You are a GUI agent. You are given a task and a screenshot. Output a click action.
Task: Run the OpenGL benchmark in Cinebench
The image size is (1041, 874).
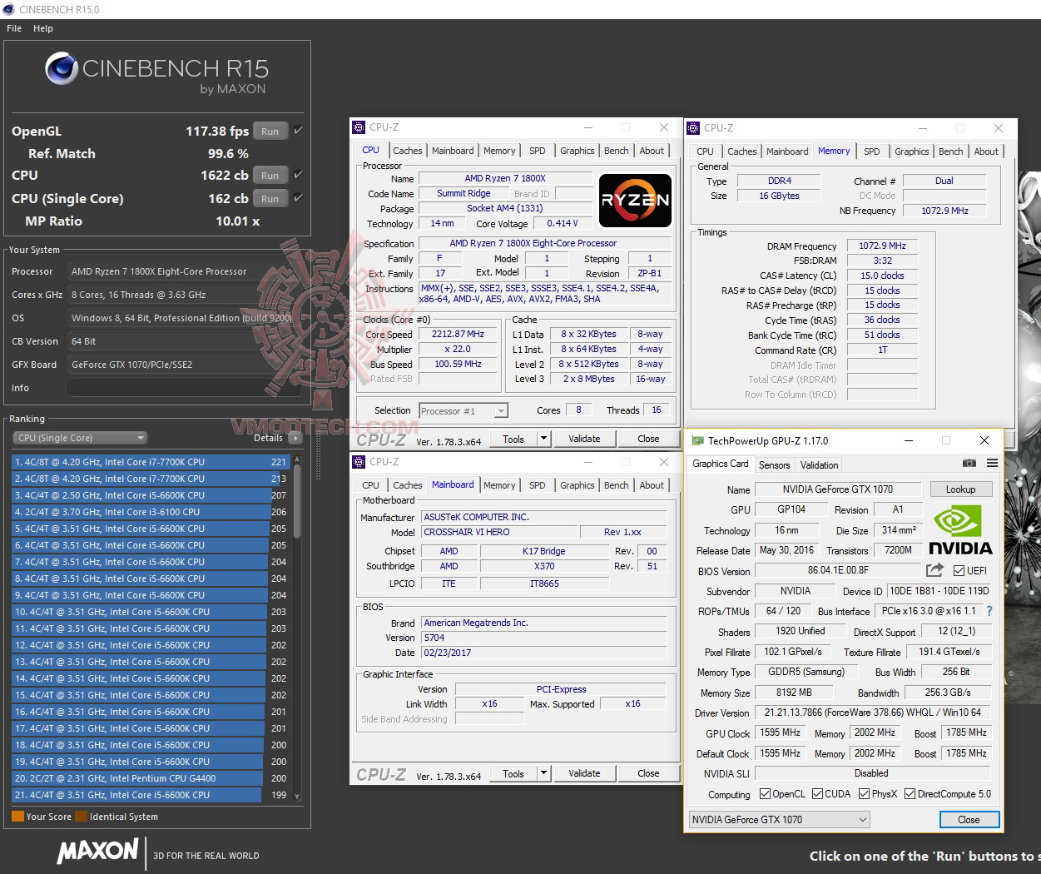(270, 131)
